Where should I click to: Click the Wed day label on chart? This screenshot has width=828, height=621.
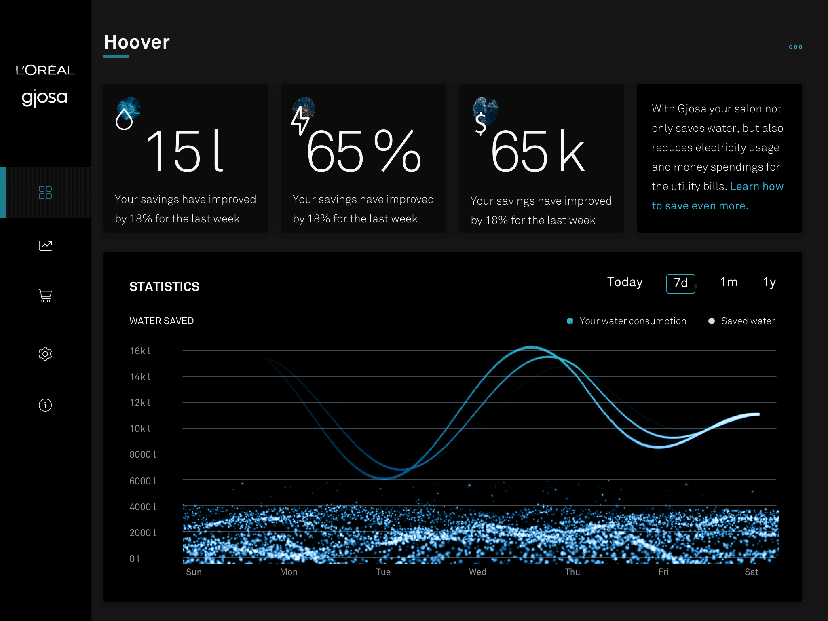[478, 572]
